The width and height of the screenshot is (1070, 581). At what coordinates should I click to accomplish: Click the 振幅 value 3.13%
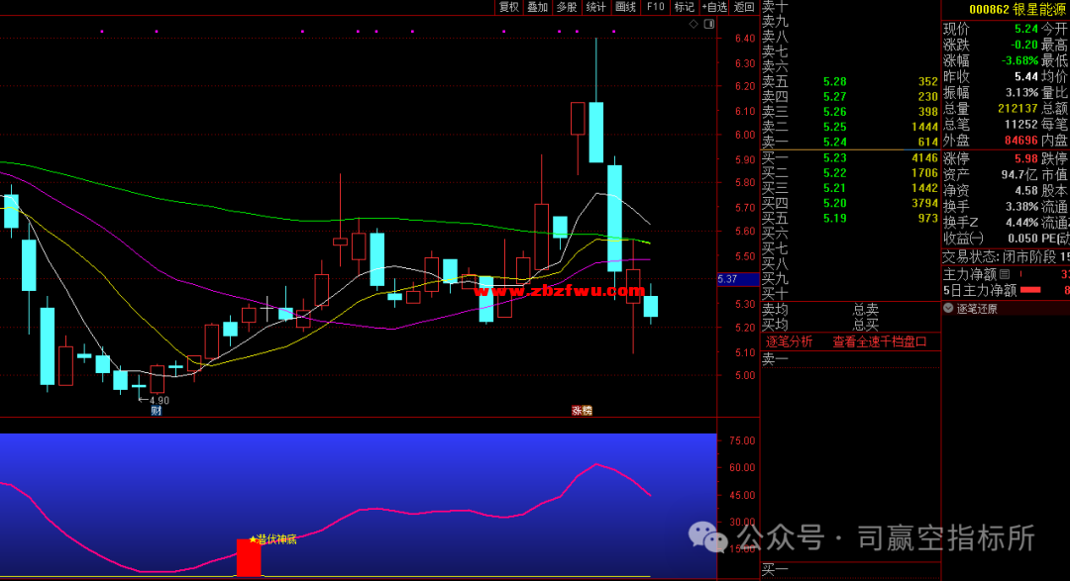pos(1021,93)
